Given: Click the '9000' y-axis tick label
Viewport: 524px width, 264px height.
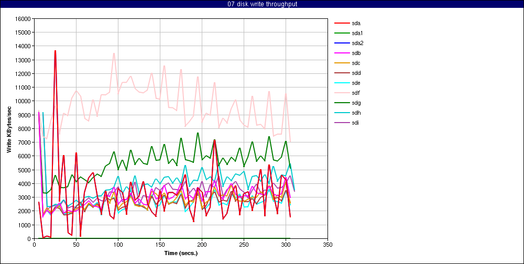Looking at the screenshot, I should pos(25,115).
